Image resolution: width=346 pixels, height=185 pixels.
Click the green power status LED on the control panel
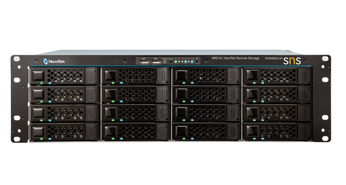pos(176,62)
